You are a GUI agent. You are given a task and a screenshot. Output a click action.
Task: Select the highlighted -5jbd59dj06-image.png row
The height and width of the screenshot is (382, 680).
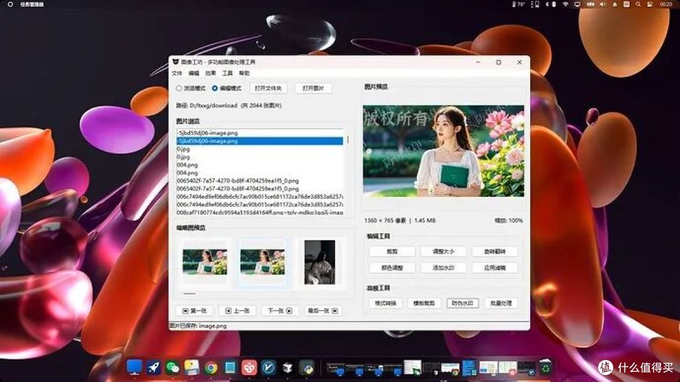(259, 141)
